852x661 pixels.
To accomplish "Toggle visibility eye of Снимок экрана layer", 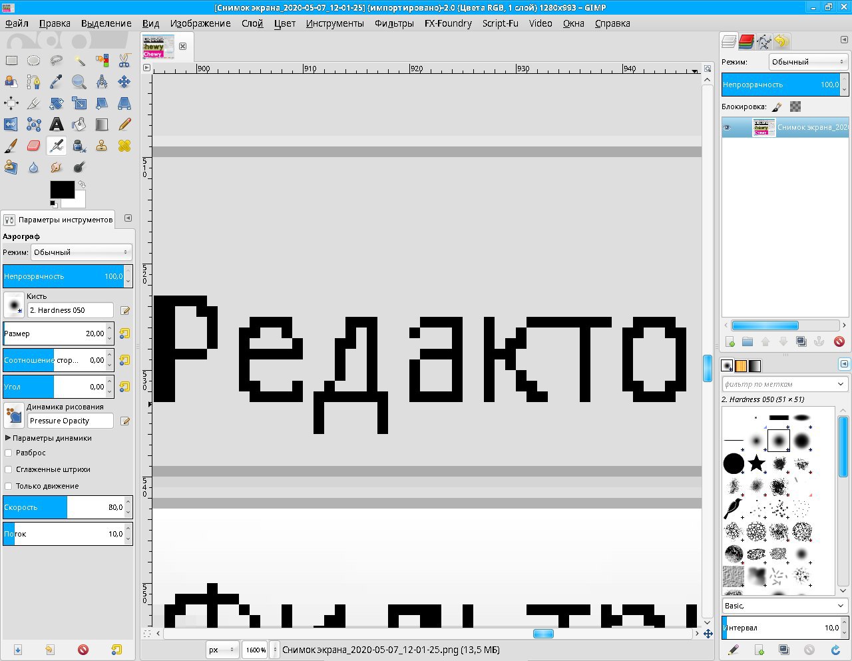I will pyautogui.click(x=727, y=127).
